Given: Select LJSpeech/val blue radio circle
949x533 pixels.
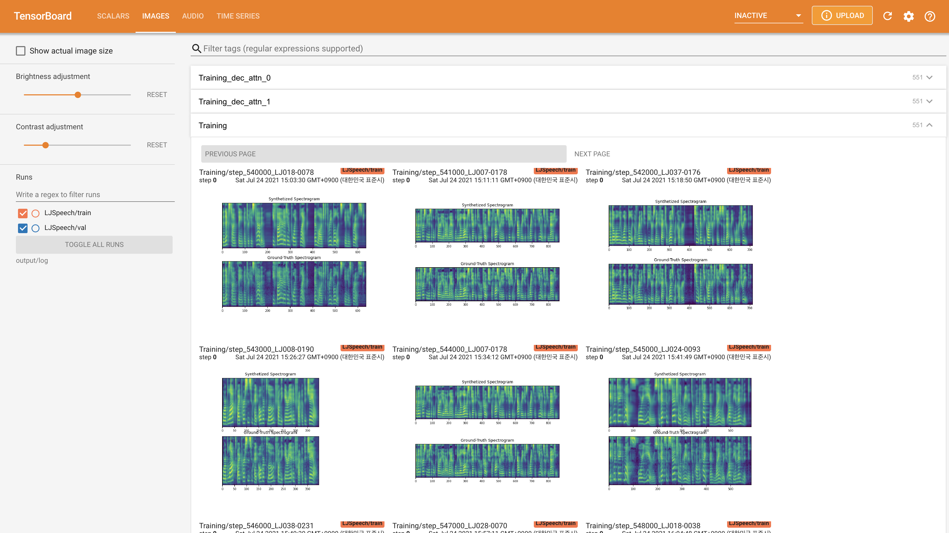Looking at the screenshot, I should tap(35, 228).
